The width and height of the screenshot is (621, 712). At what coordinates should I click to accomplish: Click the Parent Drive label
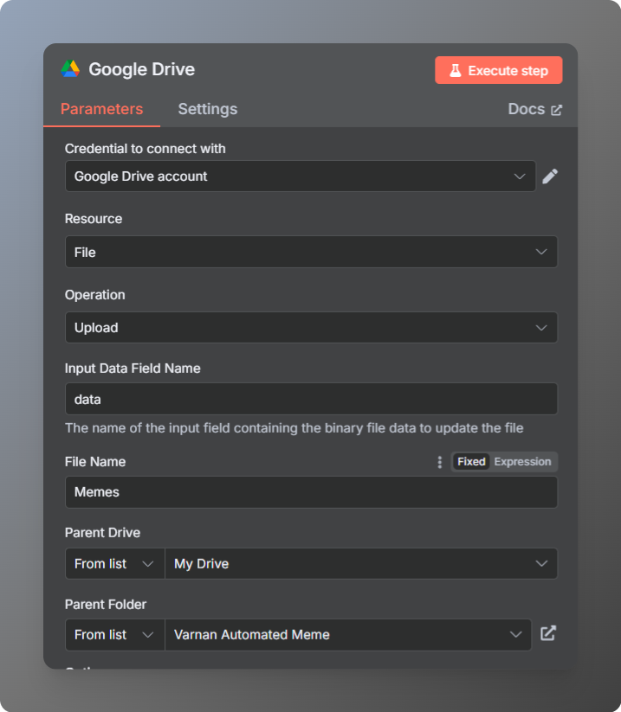click(102, 533)
